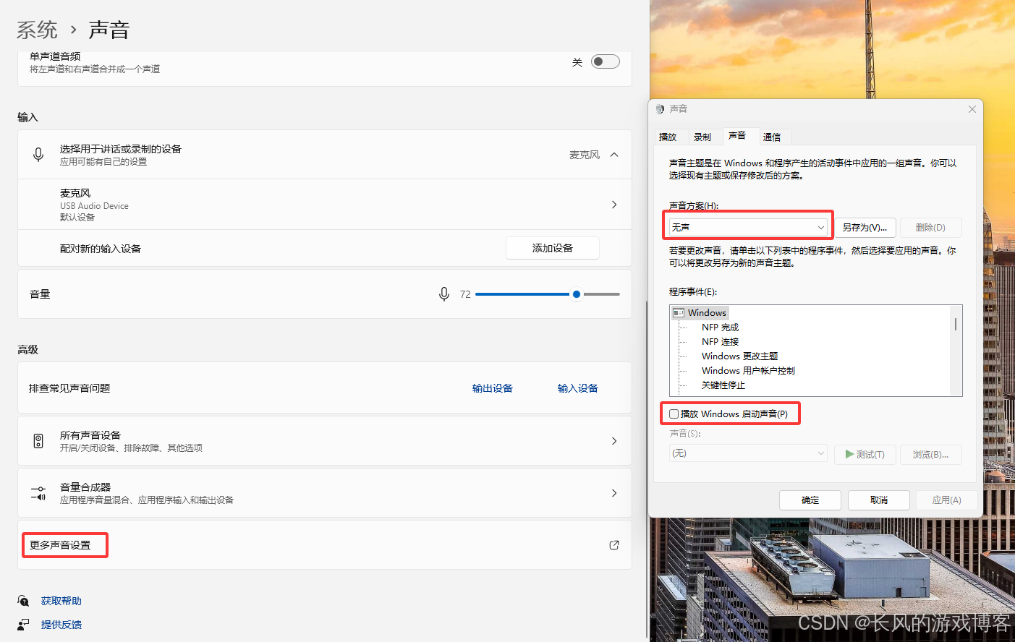Click the speaker icon for all sound devices

point(38,441)
